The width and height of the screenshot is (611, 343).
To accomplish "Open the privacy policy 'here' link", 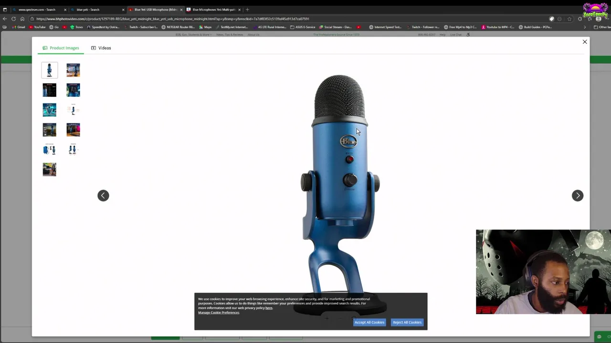I will tap(269, 308).
